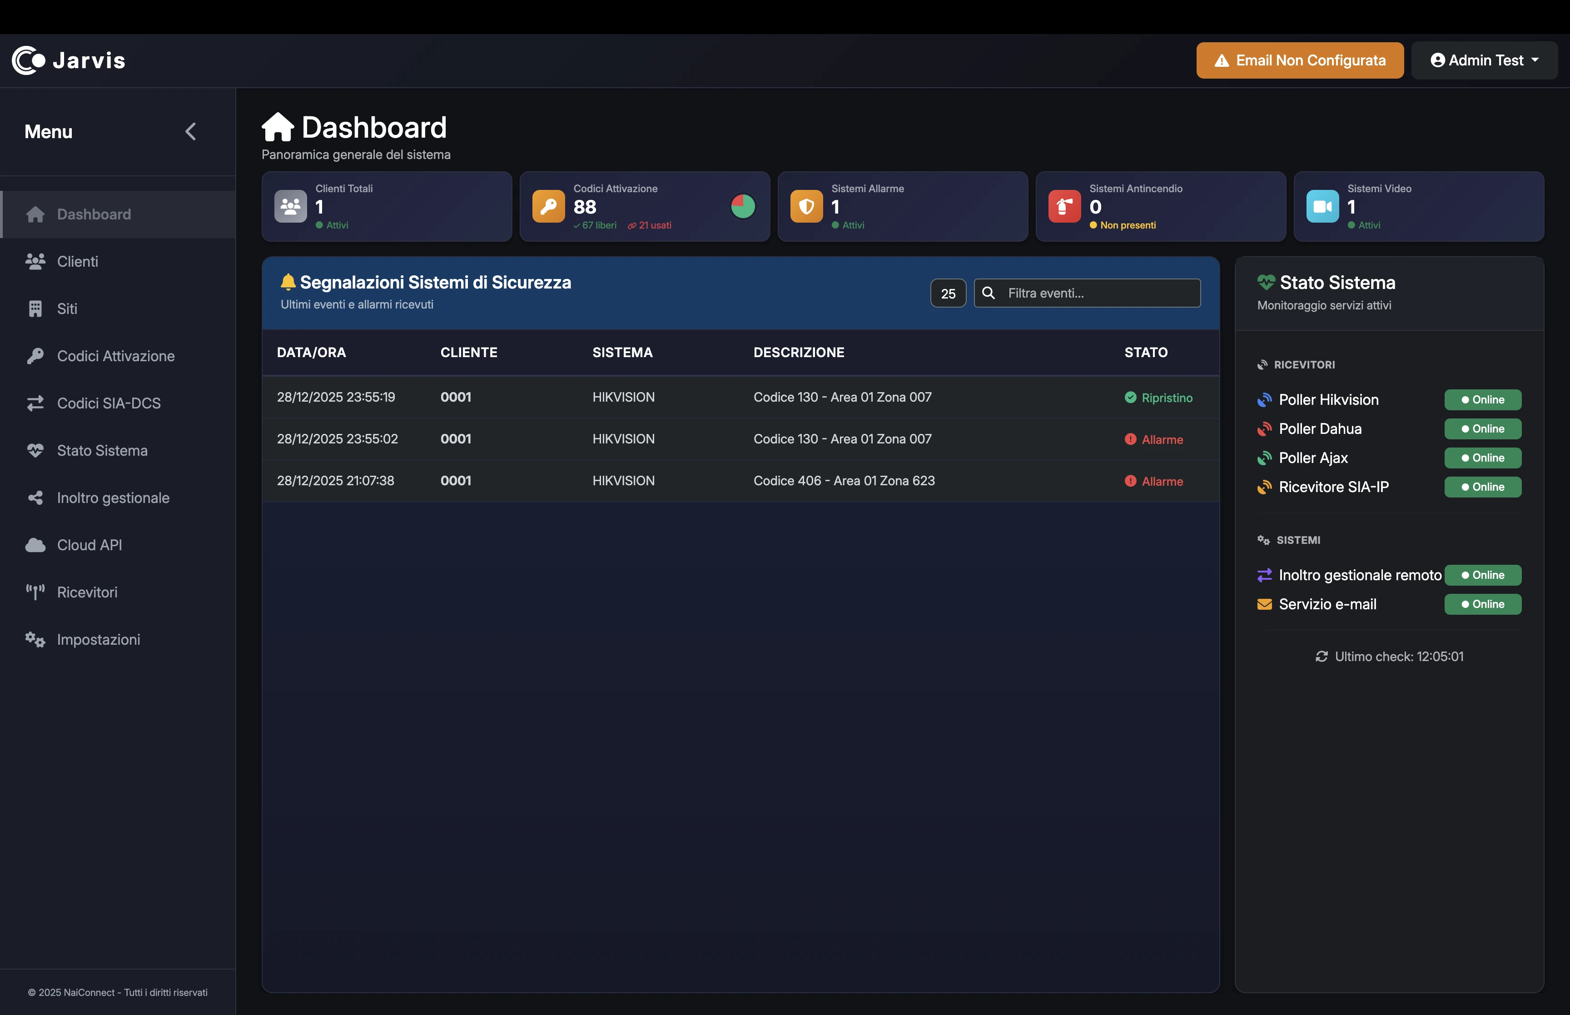This screenshot has height=1015, width=1570.
Task: Click the Sistemi Allarme shield icon
Action: pos(806,206)
